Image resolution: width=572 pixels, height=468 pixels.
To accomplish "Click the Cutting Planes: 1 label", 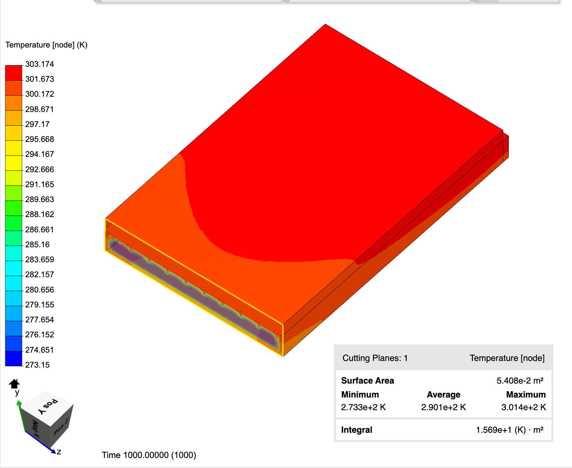I will point(375,358).
